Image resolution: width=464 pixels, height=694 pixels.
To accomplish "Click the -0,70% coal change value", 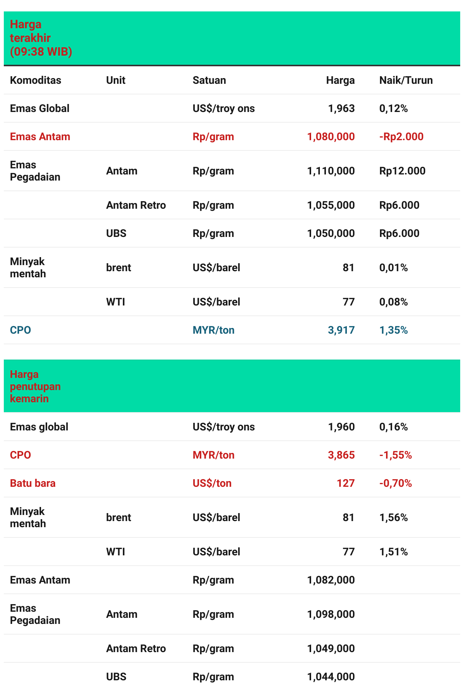I will click(396, 483).
